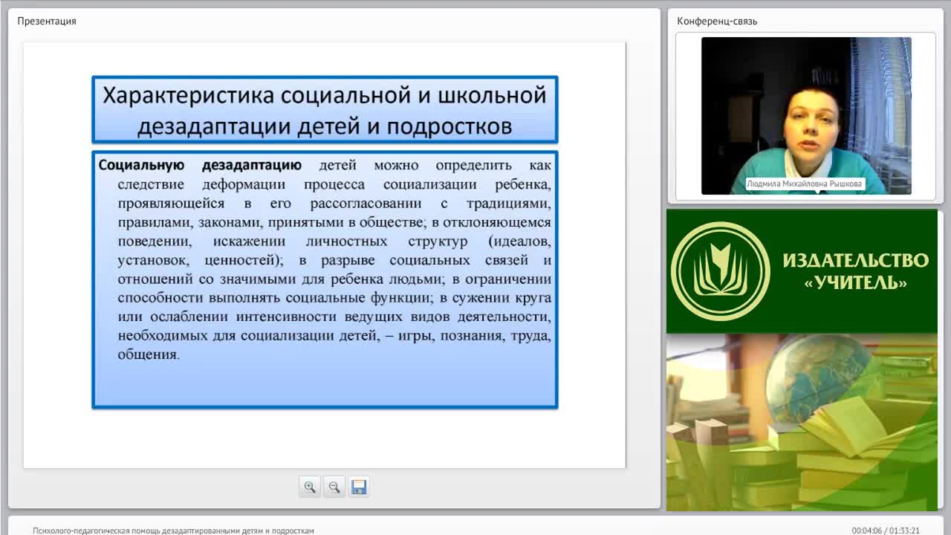
Task: Click the slide body text paragraph
Action: click(x=325, y=260)
